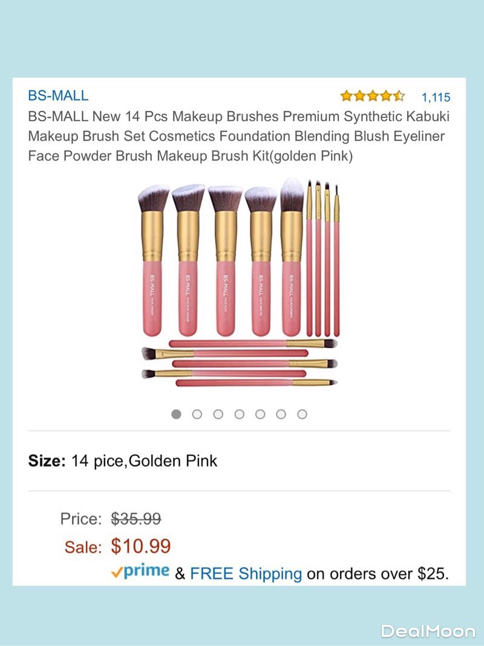The height and width of the screenshot is (646, 484).
Task: Click the Prime checkmark logo
Action: pos(140,573)
